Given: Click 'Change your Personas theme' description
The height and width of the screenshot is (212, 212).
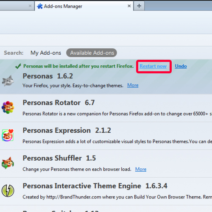Looking at the screenshot, I should click(x=77, y=169).
